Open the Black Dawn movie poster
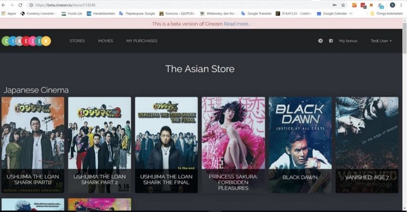This screenshot has height=212, width=407. pos(300,145)
